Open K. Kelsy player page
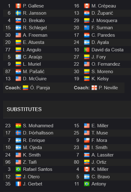131x192 pixels. [x=100, y=79]
